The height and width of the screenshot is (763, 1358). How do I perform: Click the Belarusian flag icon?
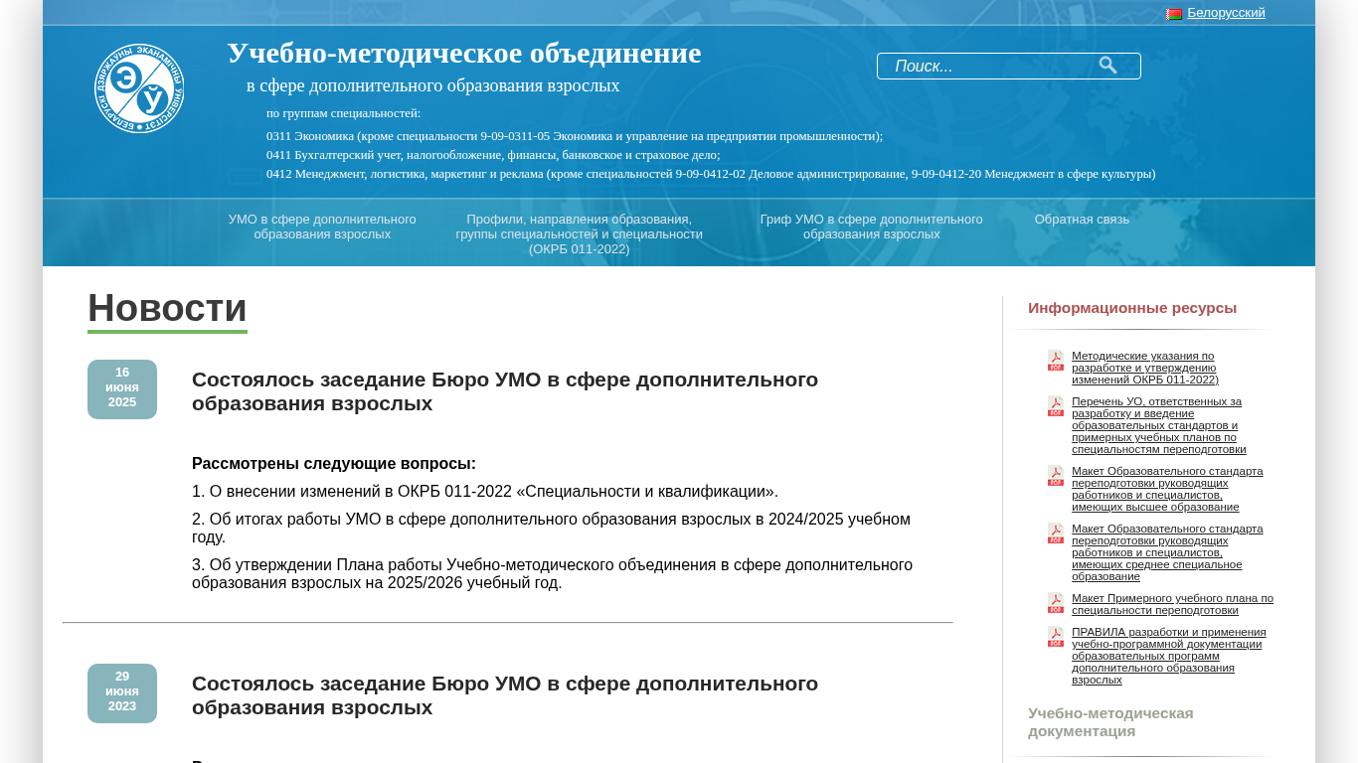1174,14
